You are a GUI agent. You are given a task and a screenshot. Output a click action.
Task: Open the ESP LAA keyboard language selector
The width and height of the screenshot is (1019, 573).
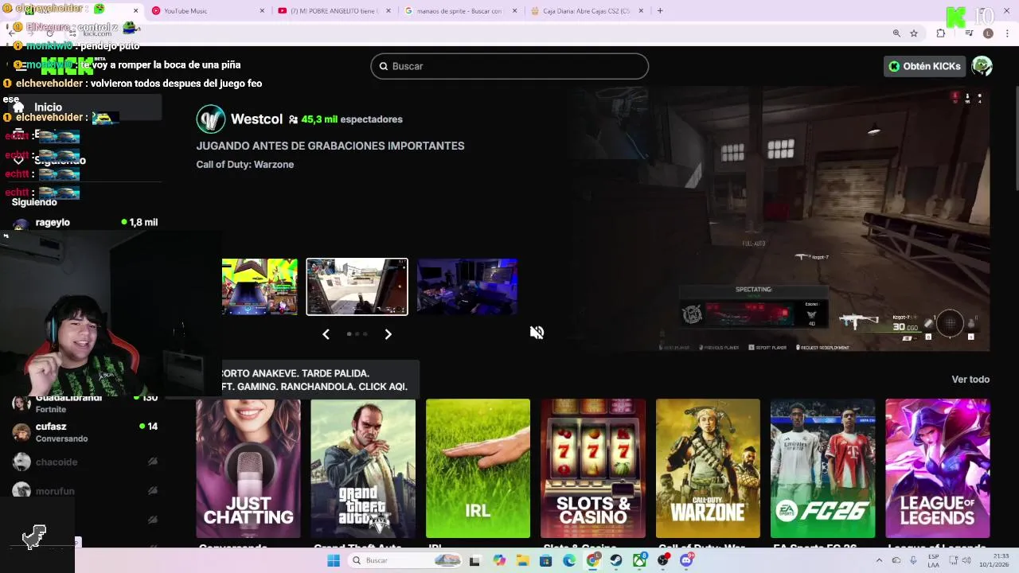tap(933, 560)
